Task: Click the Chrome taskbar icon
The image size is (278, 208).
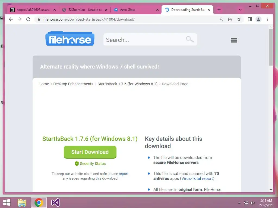Action: [39, 203]
